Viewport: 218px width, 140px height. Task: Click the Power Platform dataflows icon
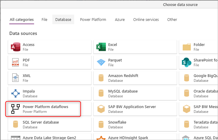tap(16, 109)
